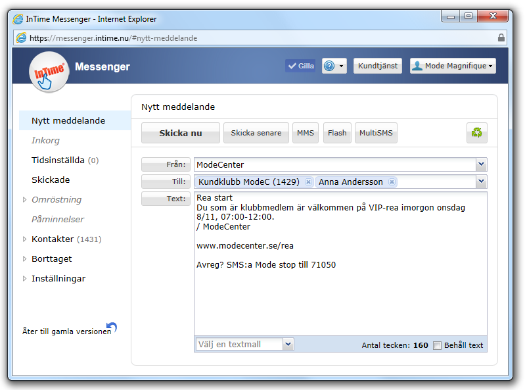Remove Anna Andersson recipient with its x icon
The height and width of the screenshot is (390, 525).
point(392,182)
